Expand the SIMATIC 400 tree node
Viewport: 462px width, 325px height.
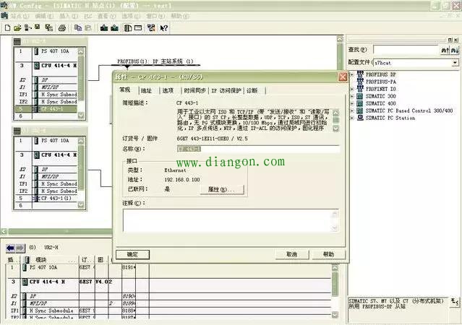(352, 103)
